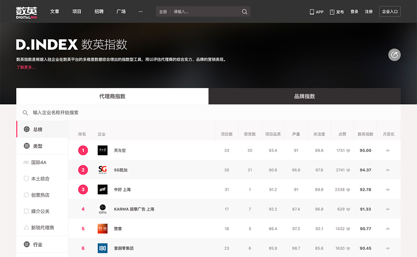Click rank 2 badge
The width and height of the screenshot is (417, 257).
pos(83,170)
